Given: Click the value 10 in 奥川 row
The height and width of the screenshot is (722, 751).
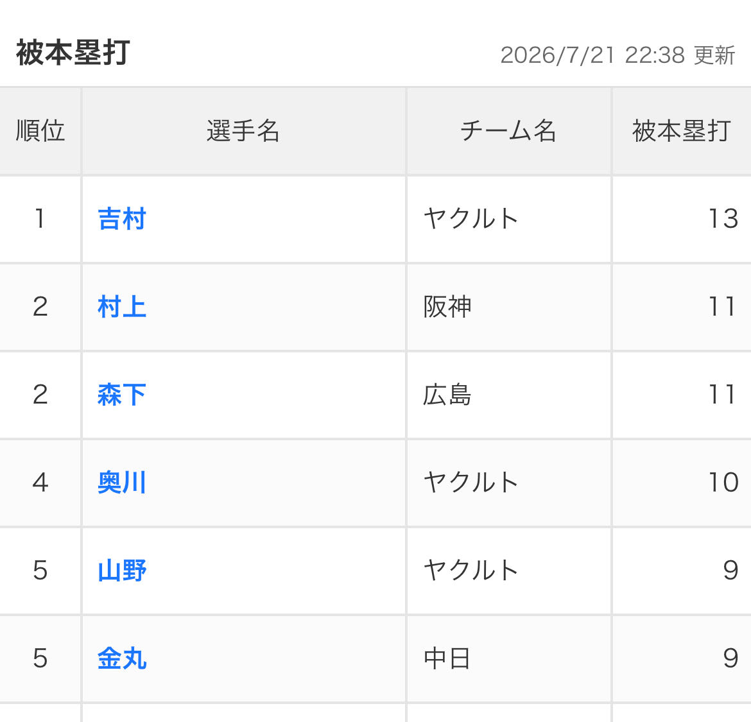Looking at the screenshot, I should point(723,483).
